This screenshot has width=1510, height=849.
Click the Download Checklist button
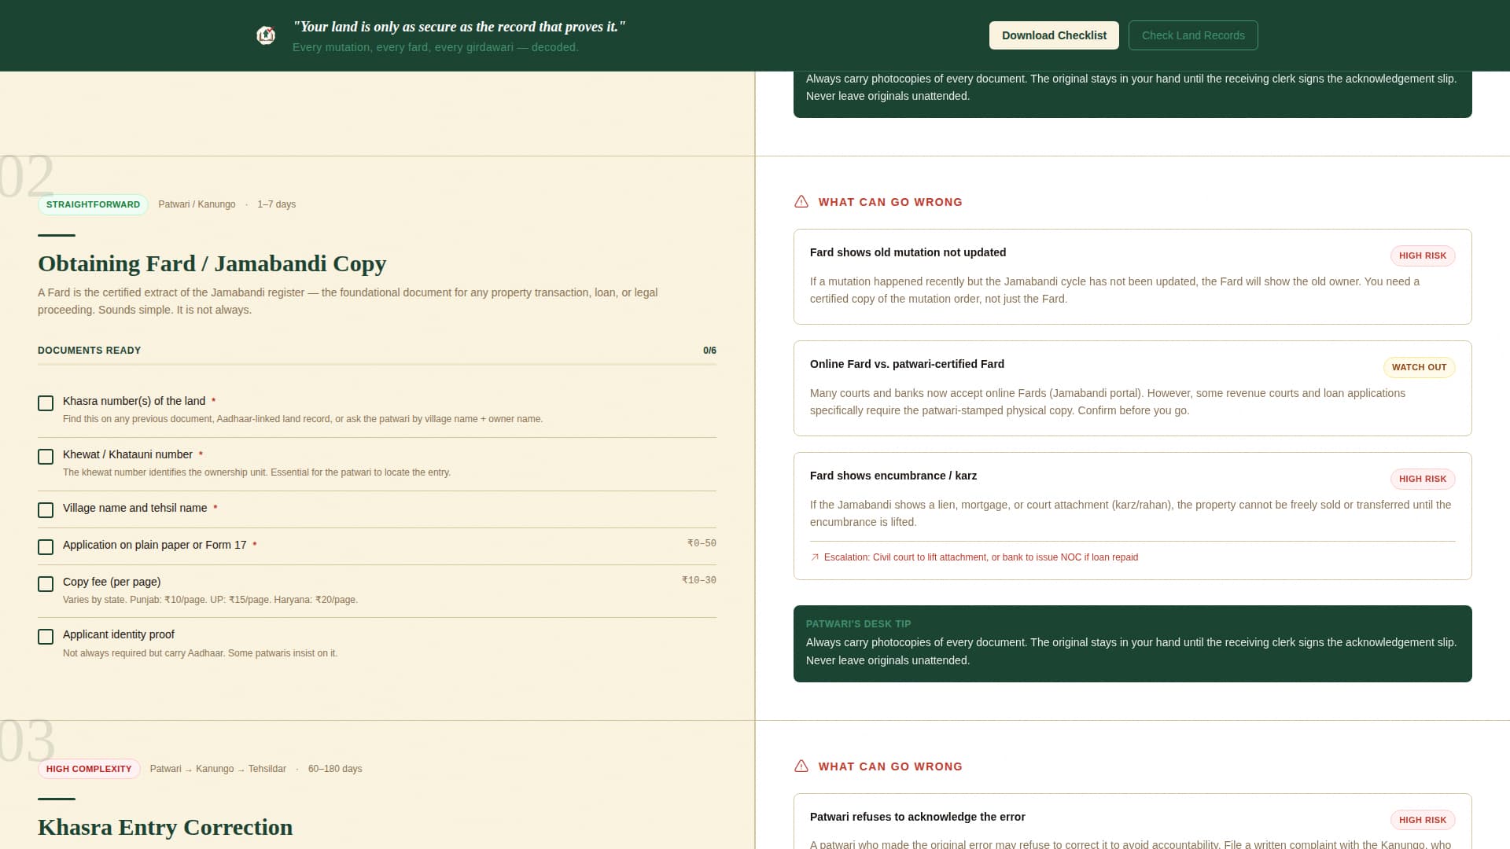[1054, 35]
